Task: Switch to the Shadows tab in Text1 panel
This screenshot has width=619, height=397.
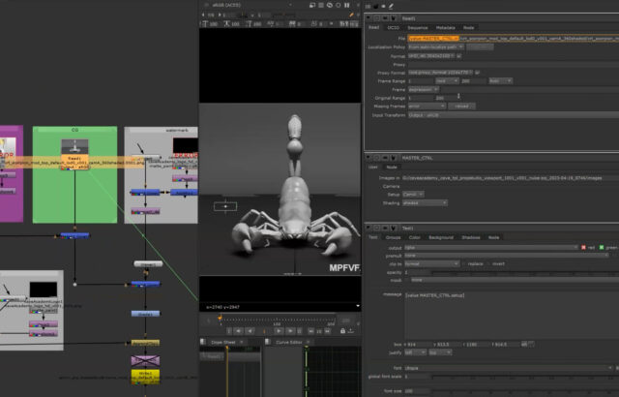Action: click(x=470, y=236)
